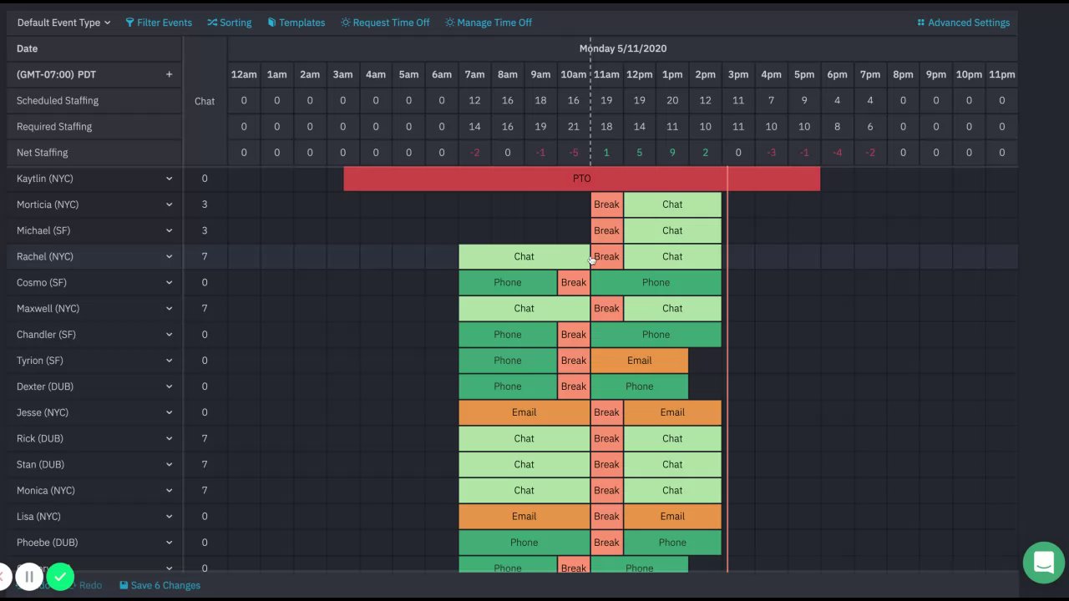Expand the Tyrion (SF) row chevron
The height and width of the screenshot is (601, 1069).
[169, 361]
